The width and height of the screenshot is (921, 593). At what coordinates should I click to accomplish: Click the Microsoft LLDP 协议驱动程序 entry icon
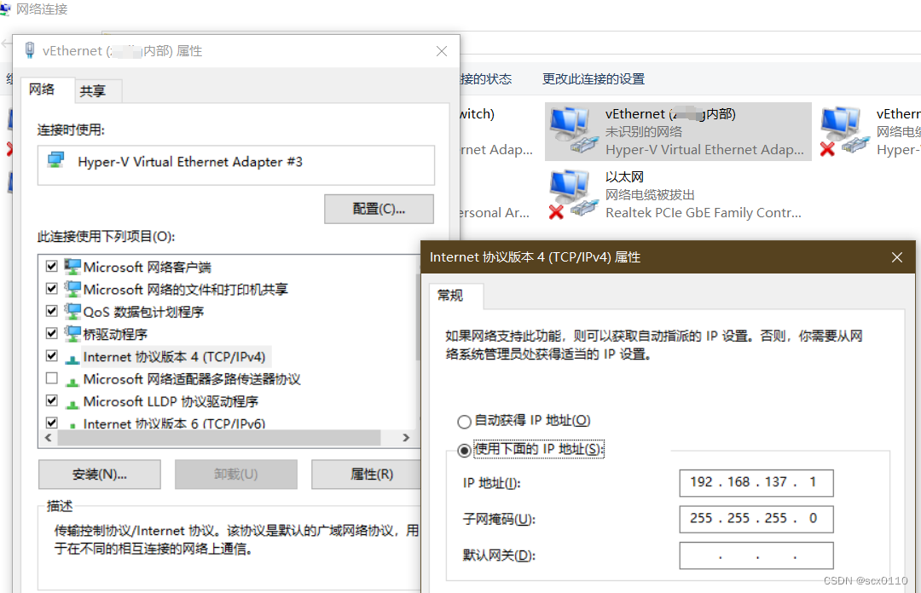pos(71,401)
